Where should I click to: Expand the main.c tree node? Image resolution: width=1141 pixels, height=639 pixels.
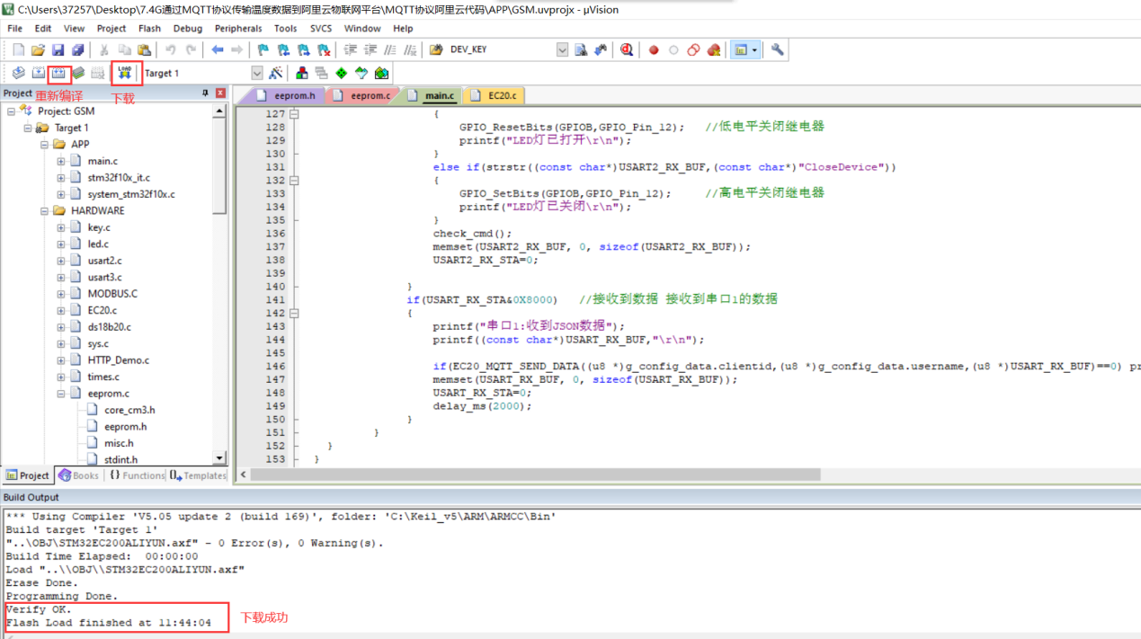point(61,161)
